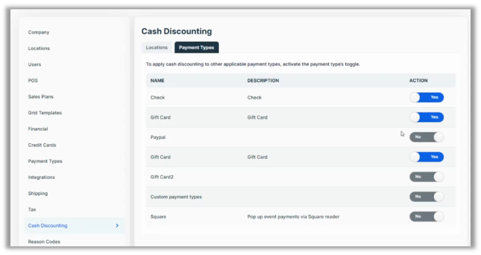Disable the Check payment type toggle

click(426, 97)
